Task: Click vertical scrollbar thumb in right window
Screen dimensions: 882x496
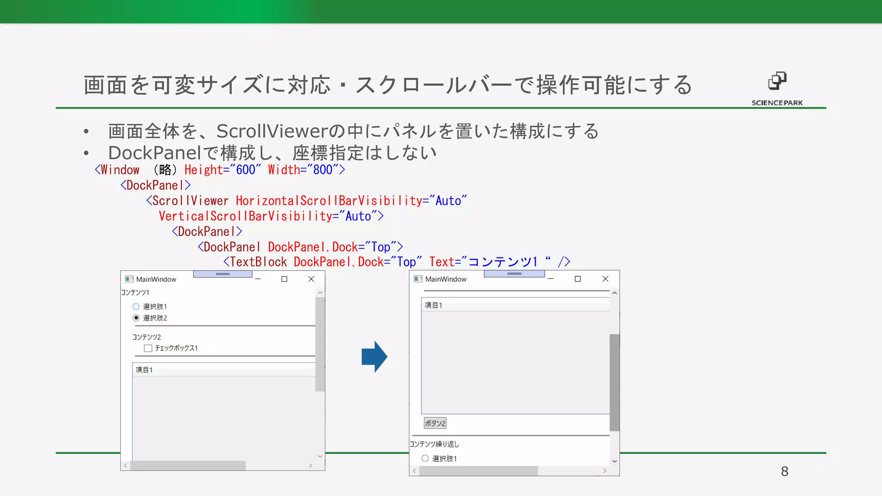Action: pyautogui.click(x=615, y=382)
